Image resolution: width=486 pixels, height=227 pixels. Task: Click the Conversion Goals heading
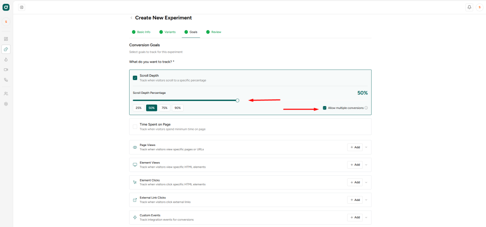144,45
